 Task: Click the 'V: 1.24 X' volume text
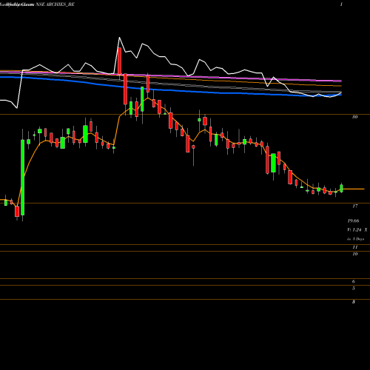click(x=357, y=230)
